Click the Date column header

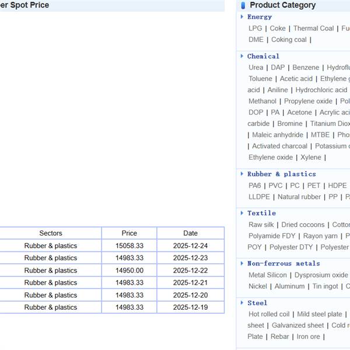coord(190,233)
